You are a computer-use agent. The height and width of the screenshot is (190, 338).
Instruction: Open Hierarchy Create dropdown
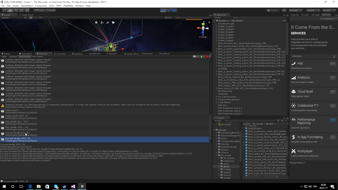tap(218, 18)
